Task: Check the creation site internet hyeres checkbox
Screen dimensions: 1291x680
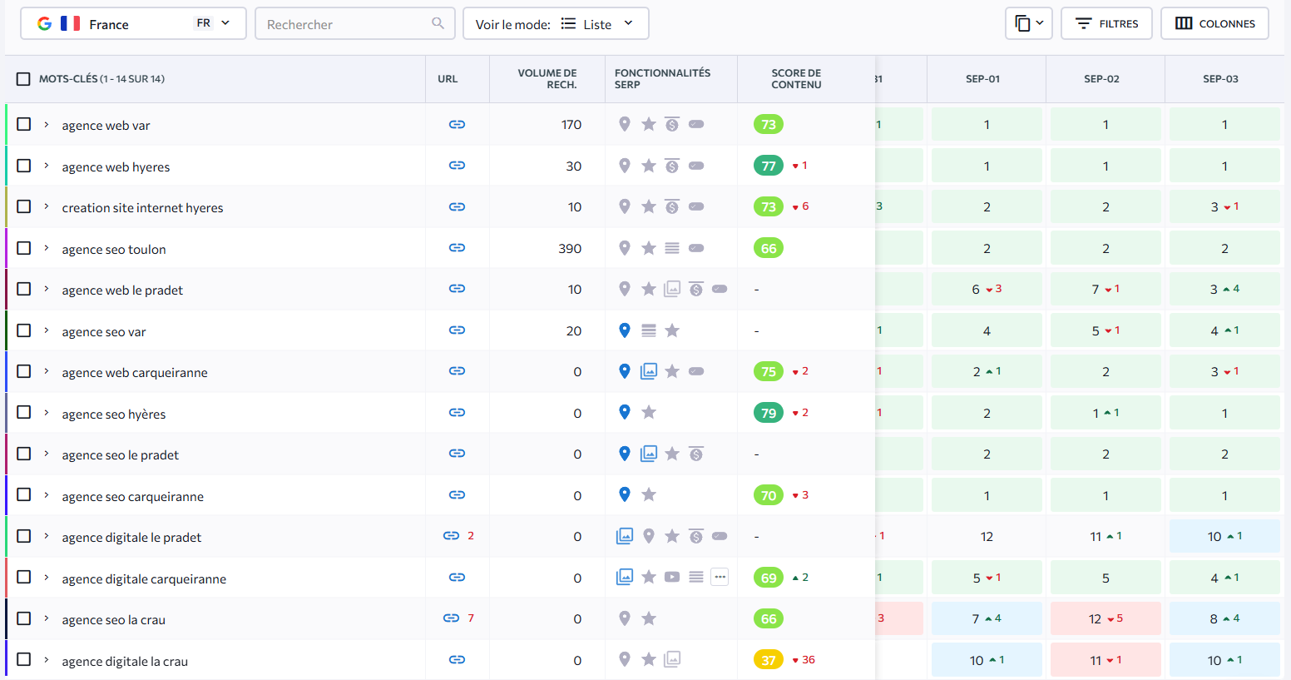Action: pyautogui.click(x=24, y=206)
